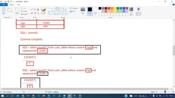Activate Color 2 background selector
The image size is (175, 98).
point(95,11)
